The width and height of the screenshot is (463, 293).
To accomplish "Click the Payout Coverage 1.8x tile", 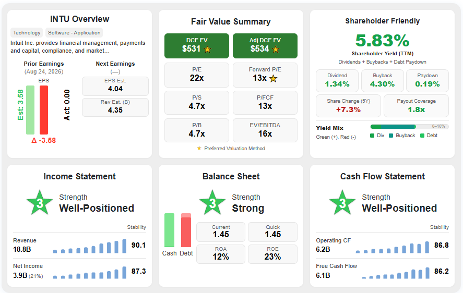I will (417, 106).
